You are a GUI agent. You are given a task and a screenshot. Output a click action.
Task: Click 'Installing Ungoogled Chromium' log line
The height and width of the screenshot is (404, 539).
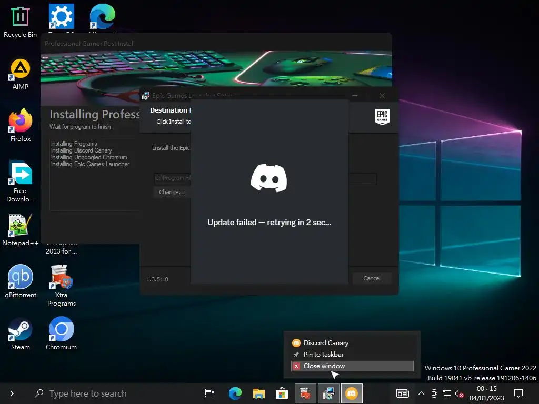point(89,157)
